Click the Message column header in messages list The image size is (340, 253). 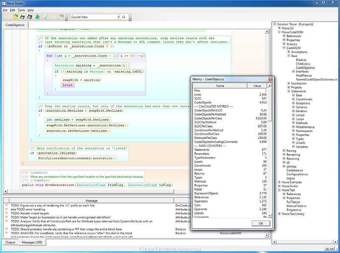[91, 201]
